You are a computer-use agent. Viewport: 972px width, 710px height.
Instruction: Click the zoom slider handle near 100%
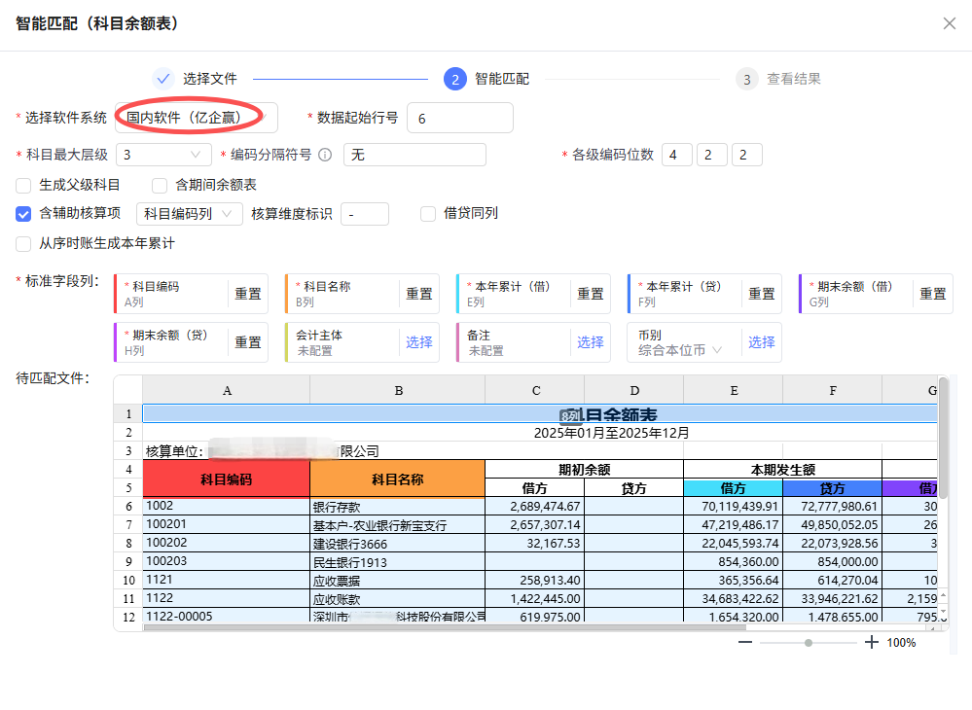point(809,642)
